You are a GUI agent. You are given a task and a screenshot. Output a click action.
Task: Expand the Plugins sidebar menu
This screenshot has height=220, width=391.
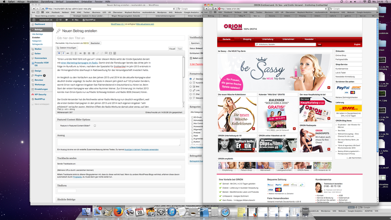tap(38, 75)
